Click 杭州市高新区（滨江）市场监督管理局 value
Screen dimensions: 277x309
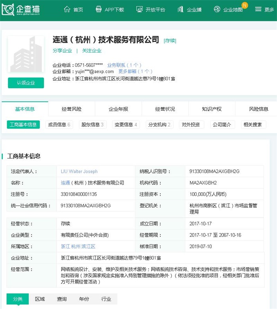pyautogui.click(x=223, y=209)
